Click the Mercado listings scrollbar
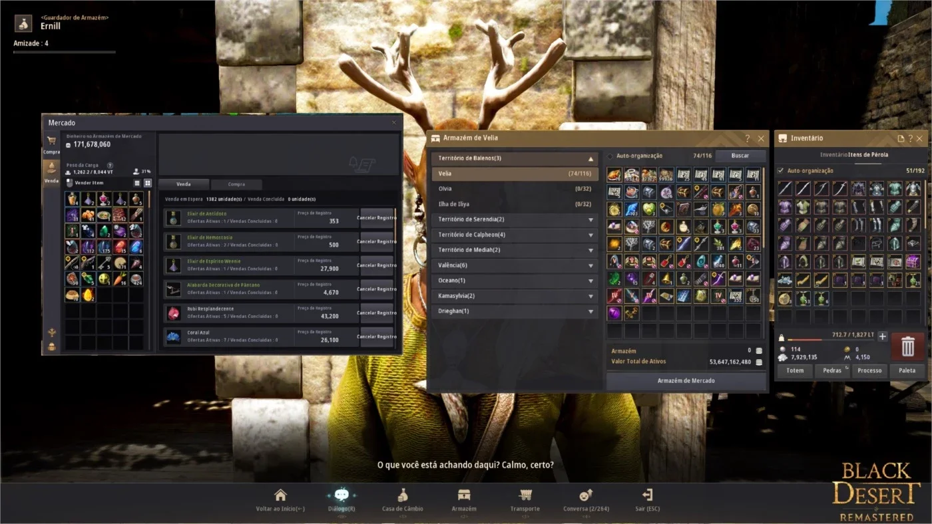Screen dimensions: 932x524 (x=395, y=226)
